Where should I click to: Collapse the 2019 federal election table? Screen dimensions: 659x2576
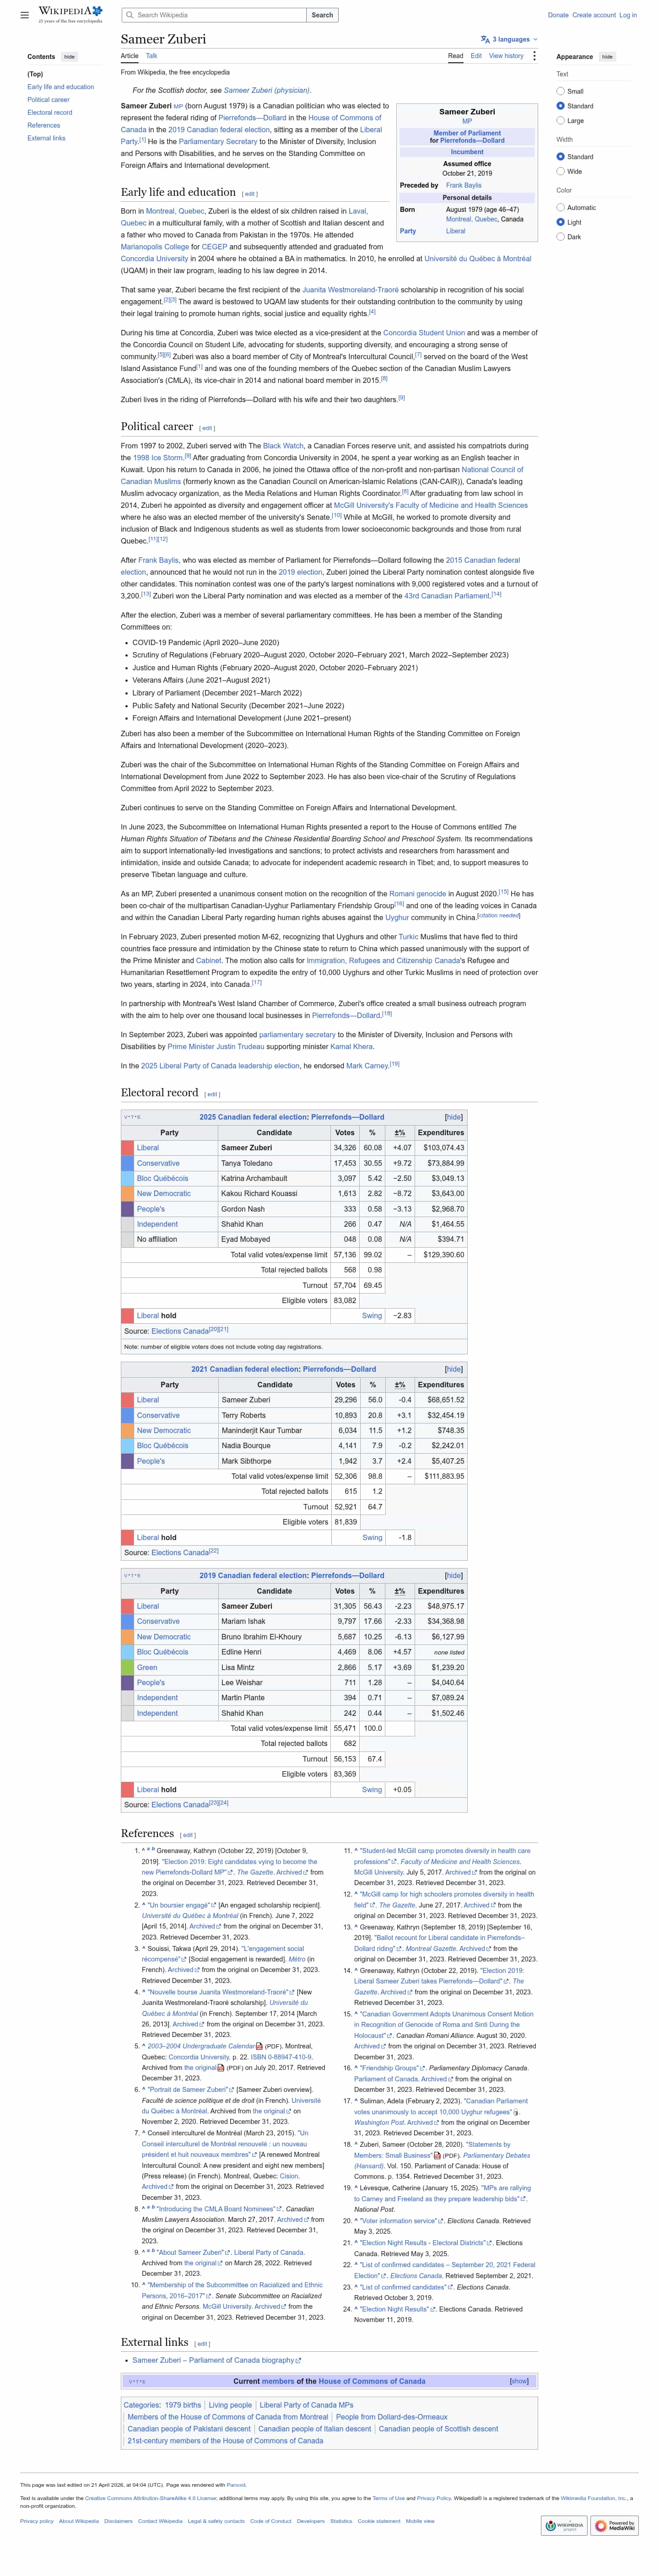[454, 1576]
